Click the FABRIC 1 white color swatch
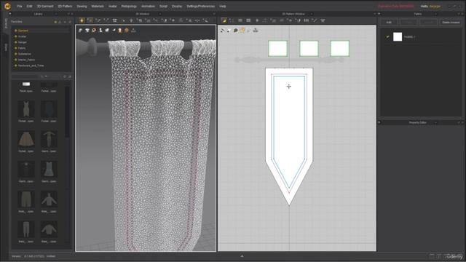 (398, 37)
